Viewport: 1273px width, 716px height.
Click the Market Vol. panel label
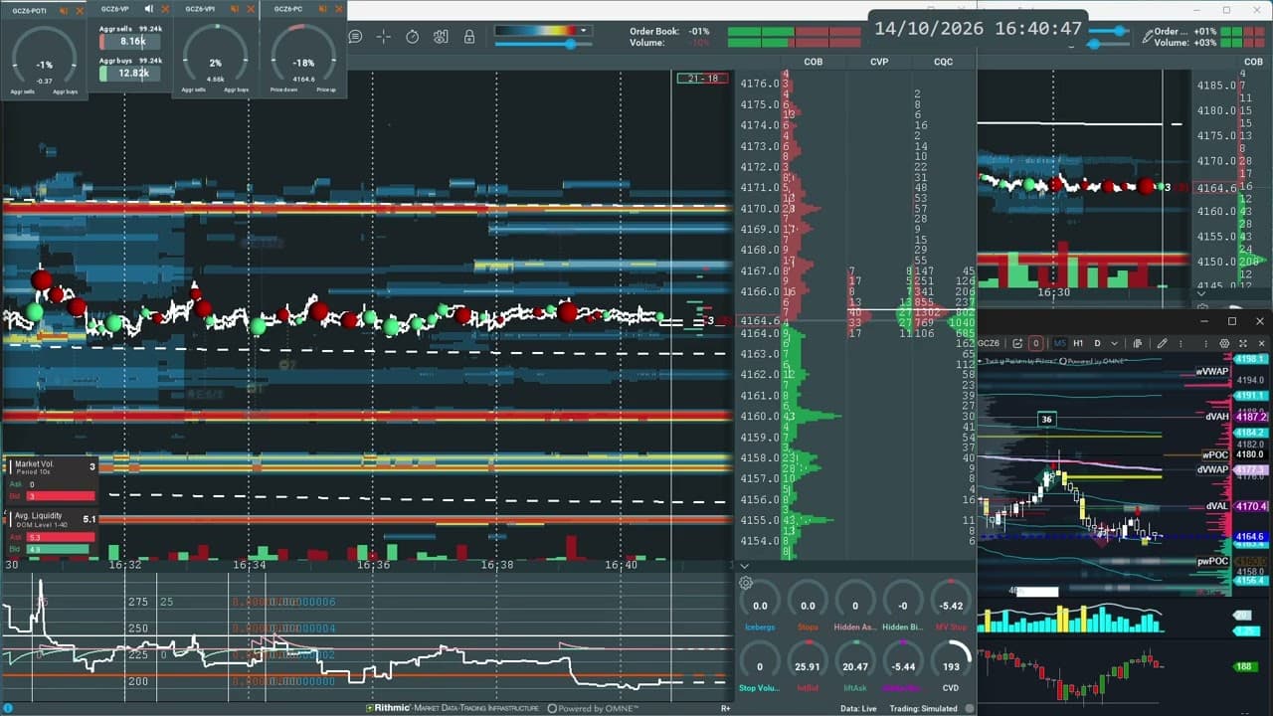(34, 464)
